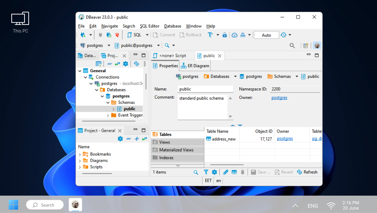Click the pencil edit icon in bottom toolbar

[225, 172]
